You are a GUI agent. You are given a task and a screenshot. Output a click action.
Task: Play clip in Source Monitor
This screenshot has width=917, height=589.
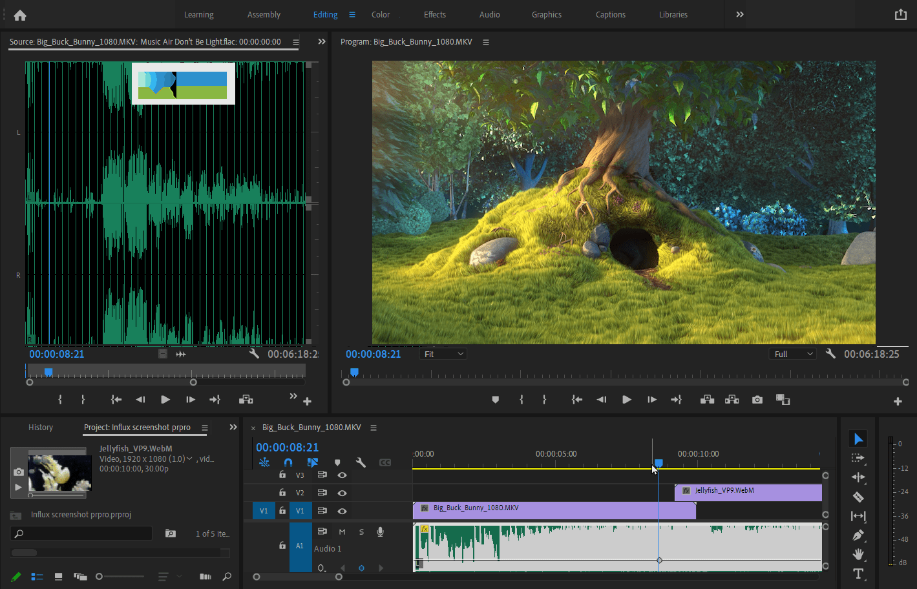pos(165,400)
